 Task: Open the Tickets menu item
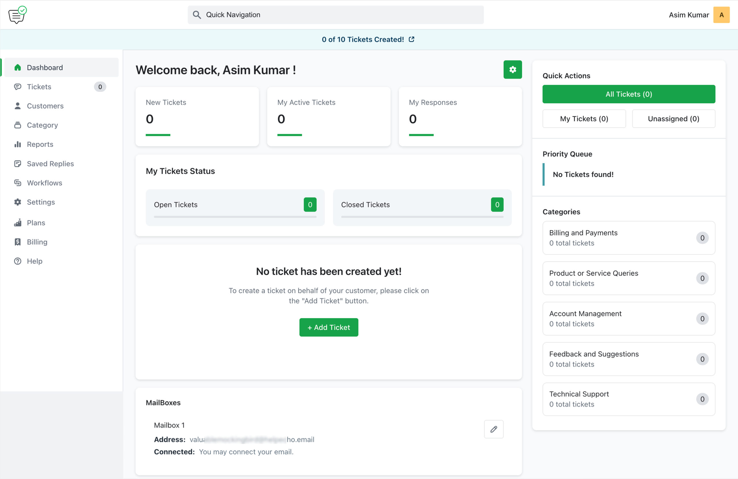pos(39,87)
